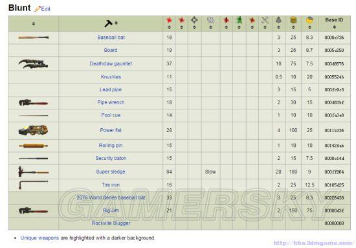The width and height of the screenshot is (356, 248).
Task: Click the crossed tools repair icon
Action: click(265, 20)
